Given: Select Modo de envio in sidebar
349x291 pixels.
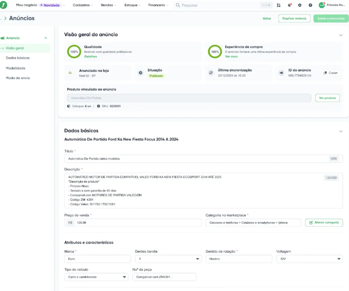Looking at the screenshot, I should 18,78.
